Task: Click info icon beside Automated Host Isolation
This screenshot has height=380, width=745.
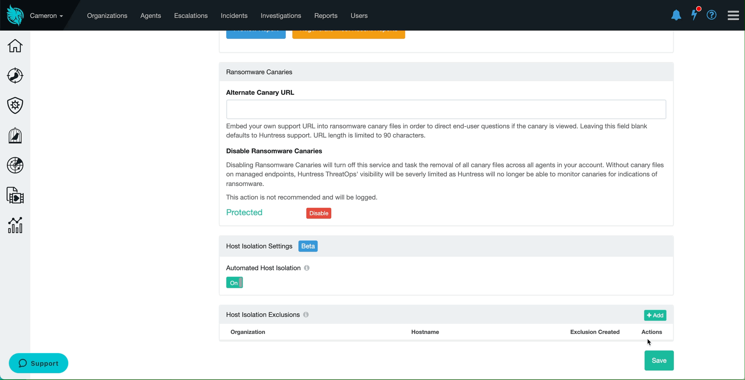Action: pyautogui.click(x=306, y=268)
